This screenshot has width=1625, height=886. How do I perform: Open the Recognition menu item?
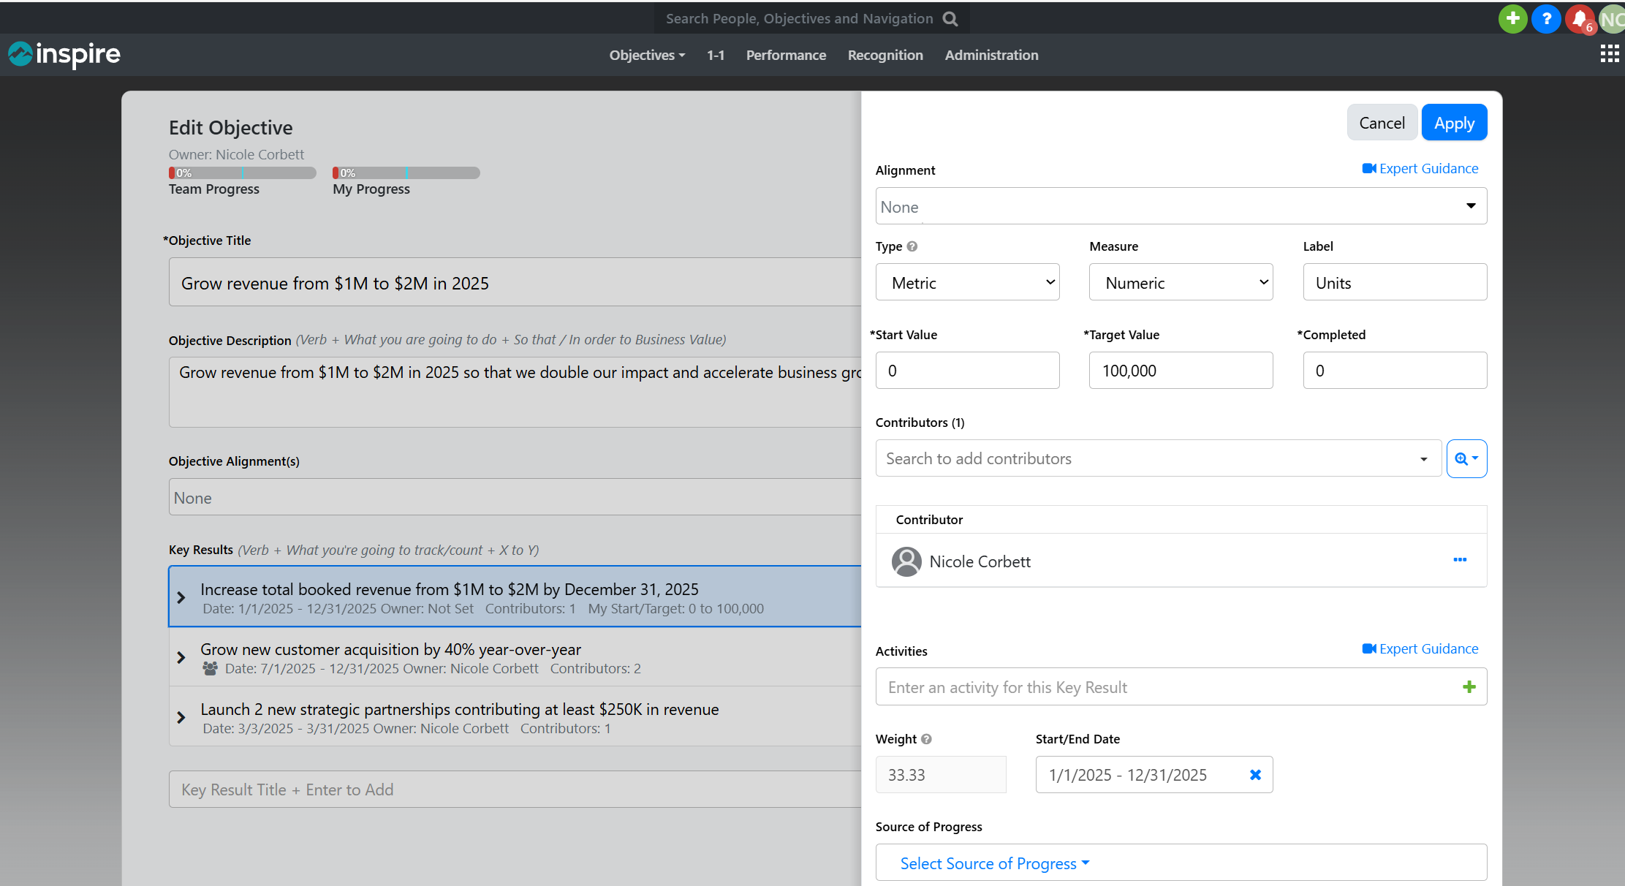click(x=885, y=55)
